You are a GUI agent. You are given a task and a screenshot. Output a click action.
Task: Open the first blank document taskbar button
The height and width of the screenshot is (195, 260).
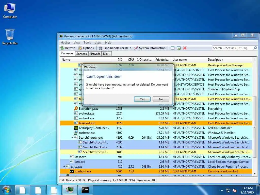tap(23, 190)
